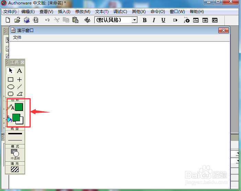Click the Import icon

[x=35, y=20]
